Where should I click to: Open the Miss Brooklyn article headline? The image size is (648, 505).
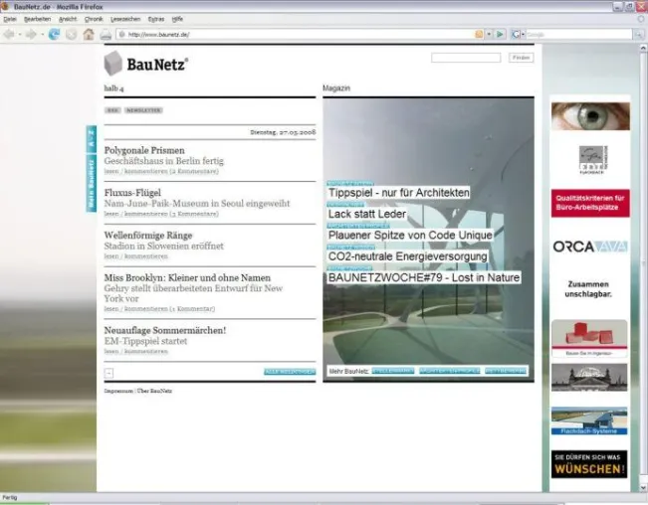point(187,277)
